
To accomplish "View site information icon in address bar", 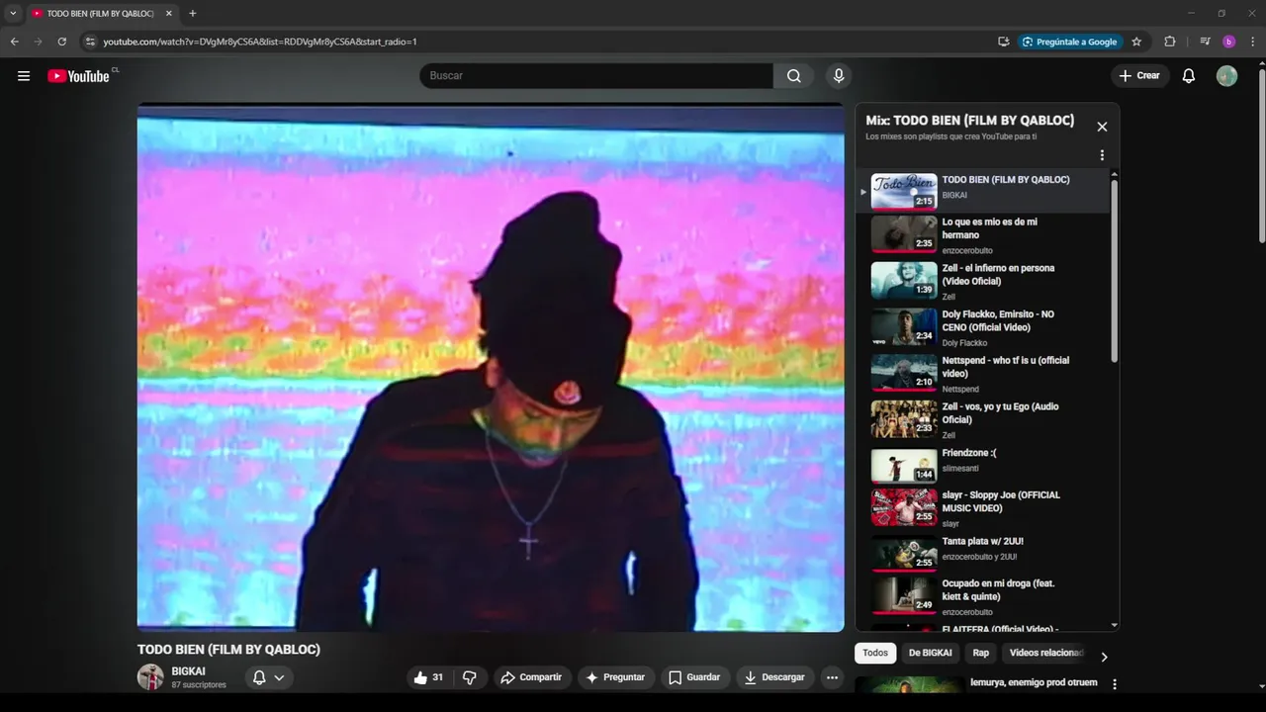I will coord(90,42).
